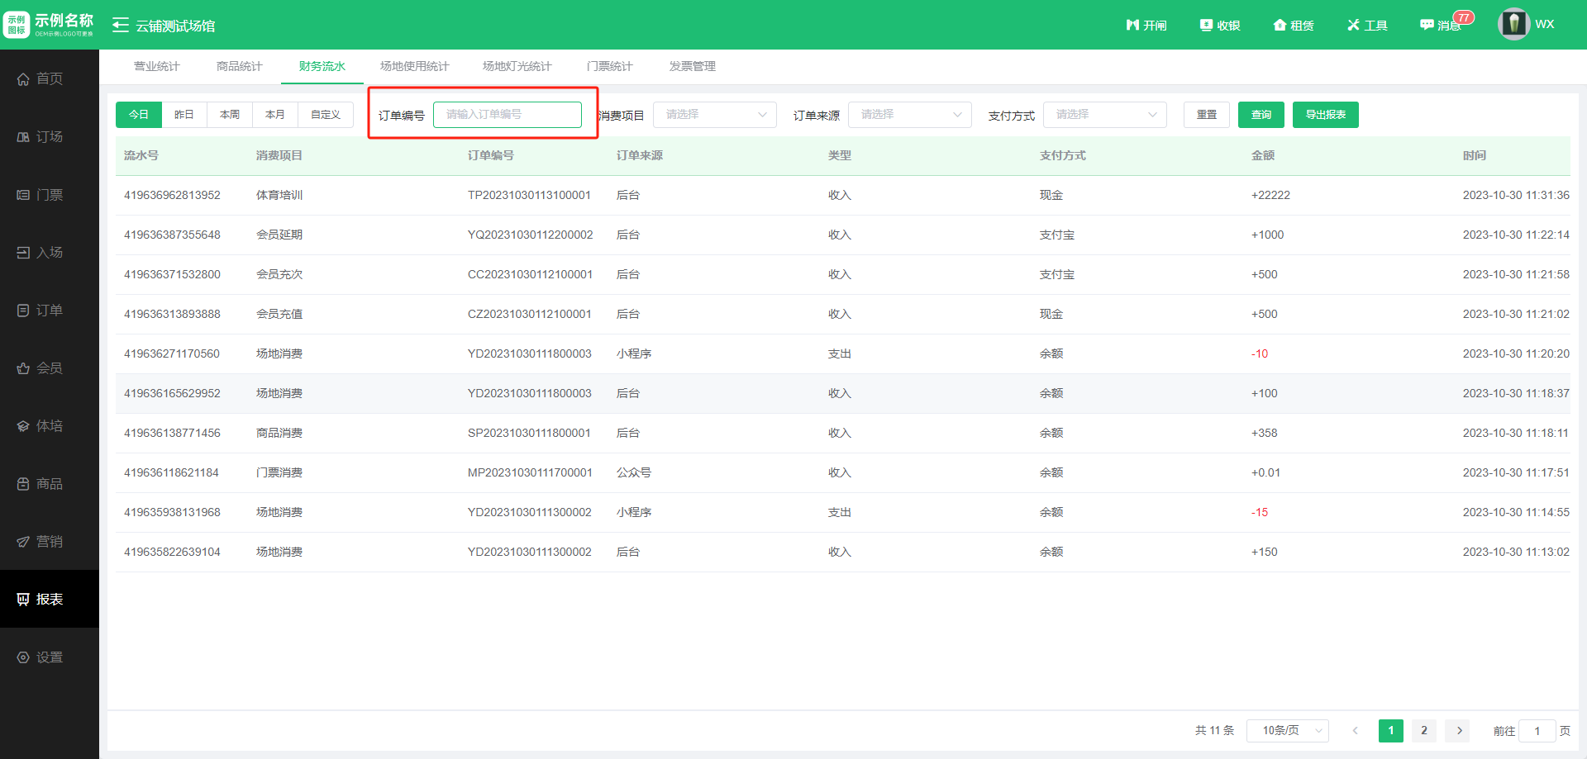Go to 首页 home in sidebar
This screenshot has width=1587, height=759.
click(50, 78)
